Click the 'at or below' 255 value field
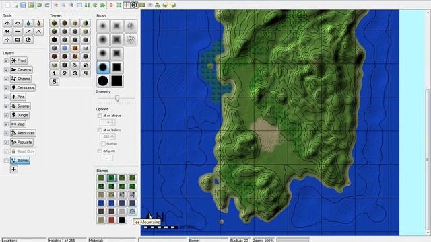This screenshot has height=242, width=431. (x=105, y=136)
